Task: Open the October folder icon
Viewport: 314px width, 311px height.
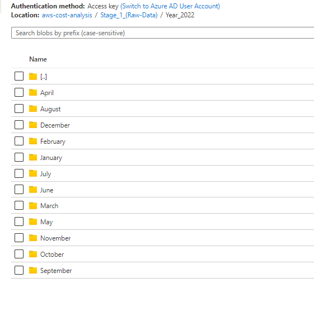Action: pyautogui.click(x=33, y=254)
